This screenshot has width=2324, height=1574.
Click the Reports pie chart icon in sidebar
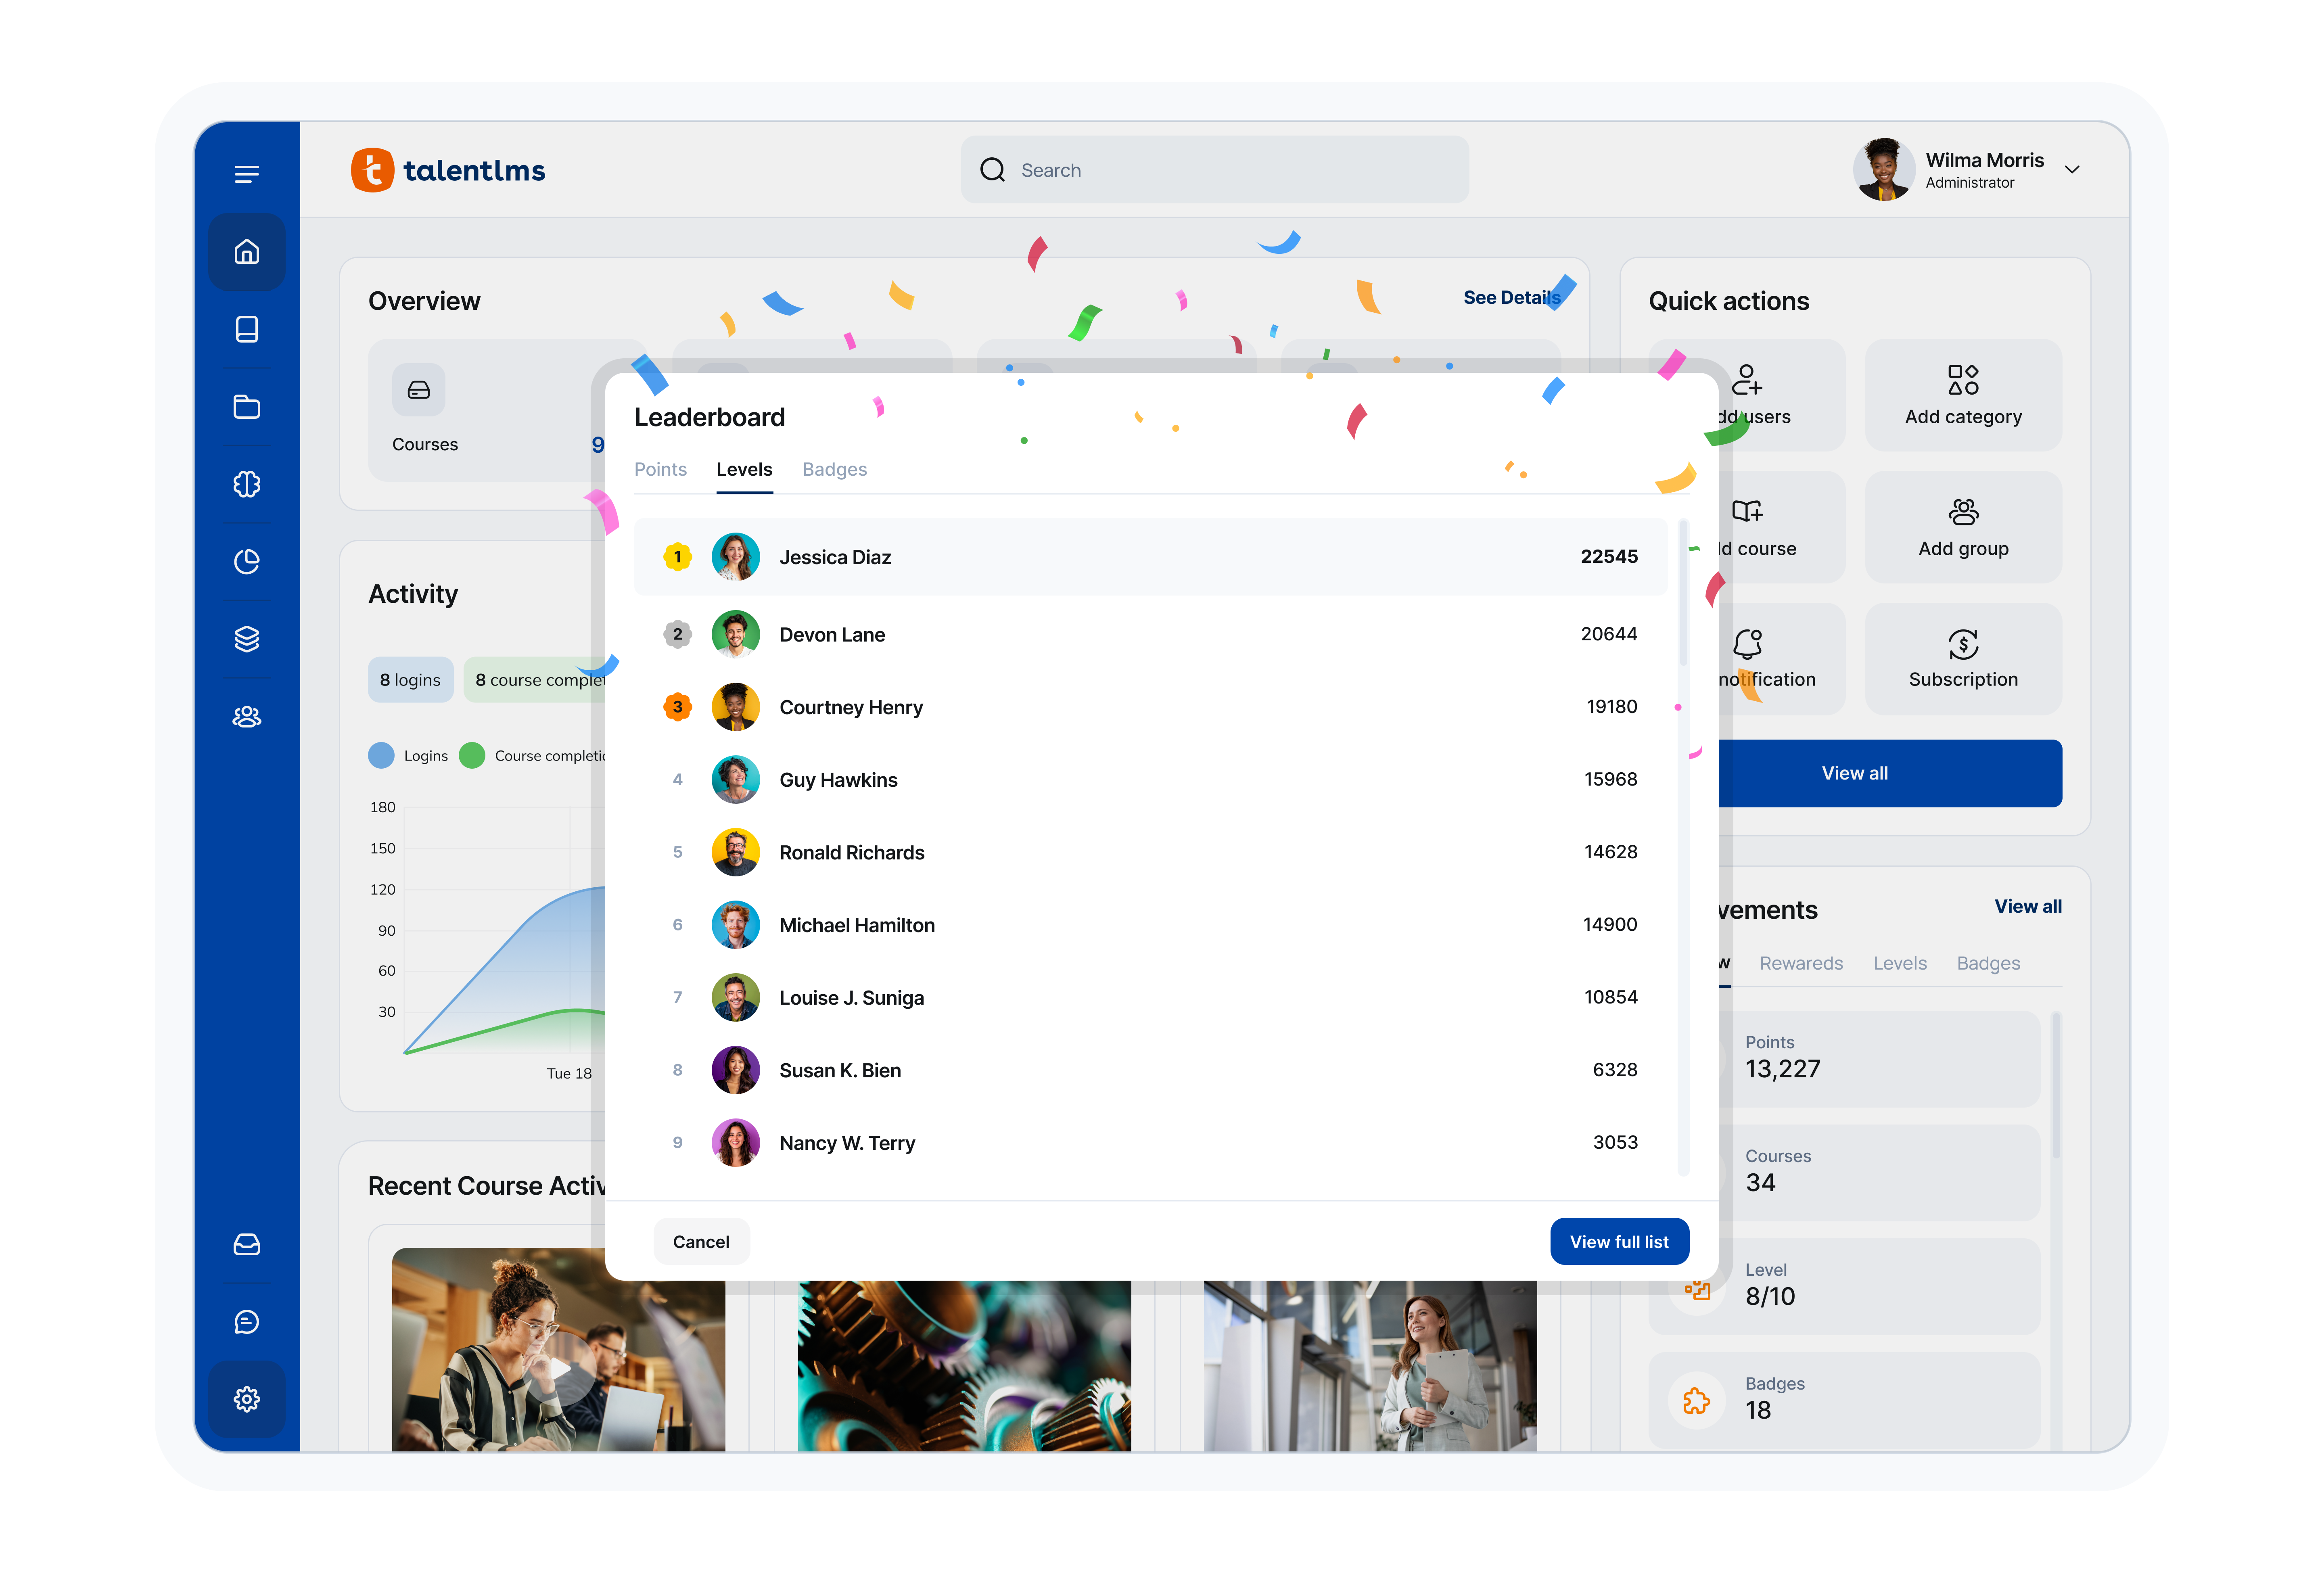[246, 561]
